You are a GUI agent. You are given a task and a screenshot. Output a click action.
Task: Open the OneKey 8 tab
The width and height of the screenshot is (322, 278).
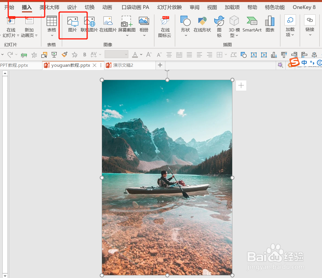point(304,8)
